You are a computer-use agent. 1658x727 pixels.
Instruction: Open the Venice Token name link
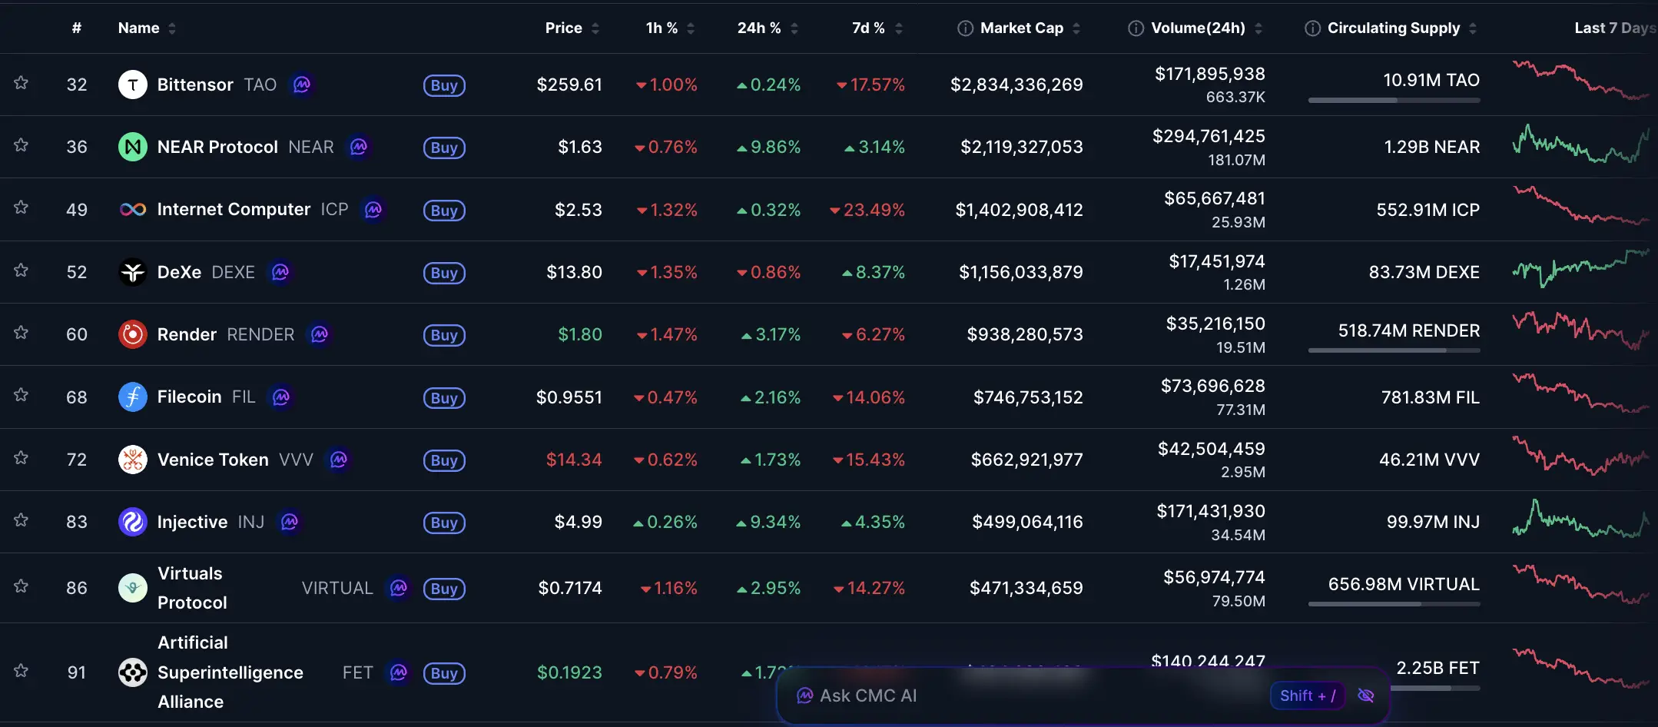click(213, 460)
